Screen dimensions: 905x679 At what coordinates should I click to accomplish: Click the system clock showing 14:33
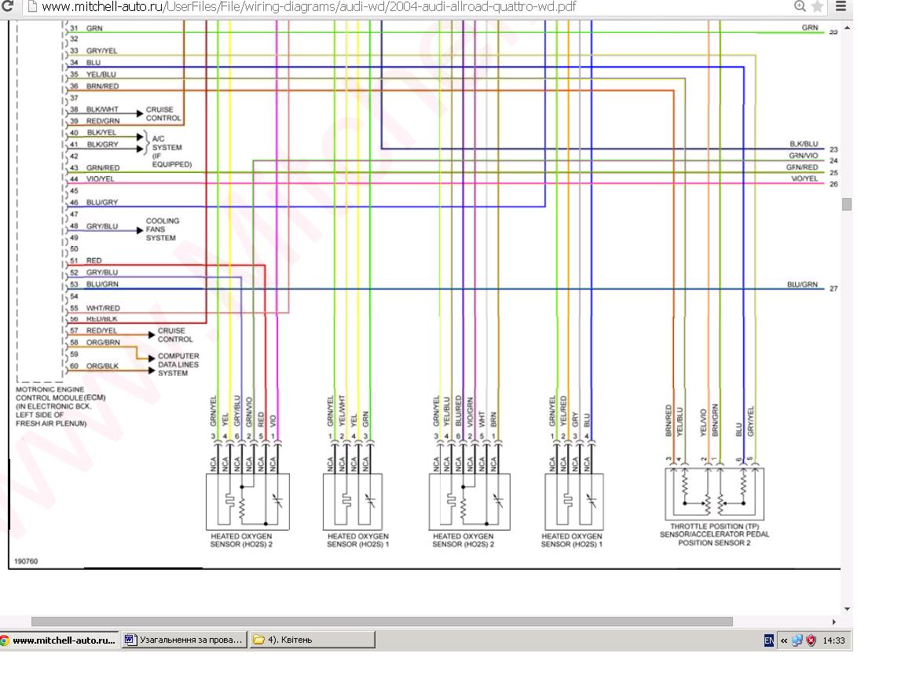[x=834, y=640]
